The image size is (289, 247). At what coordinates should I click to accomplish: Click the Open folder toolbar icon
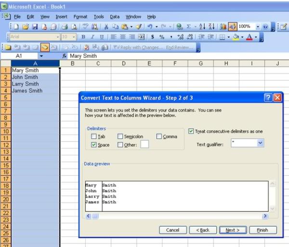[26, 27]
